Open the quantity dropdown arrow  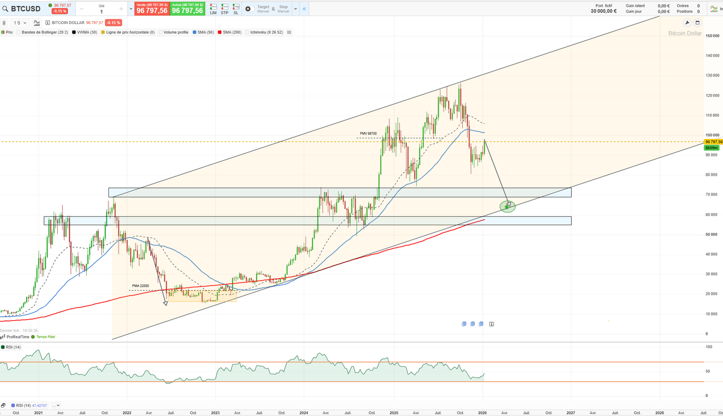tap(131, 9)
